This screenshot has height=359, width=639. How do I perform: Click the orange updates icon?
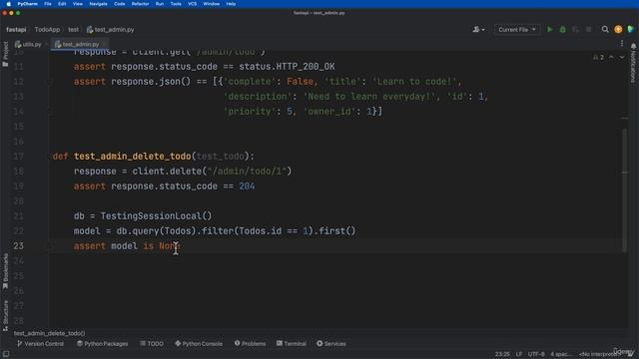pyautogui.click(x=618, y=29)
